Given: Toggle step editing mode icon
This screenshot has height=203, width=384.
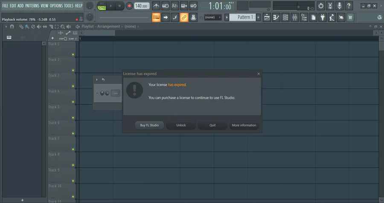Looking at the screenshot, I should coord(175,18).
